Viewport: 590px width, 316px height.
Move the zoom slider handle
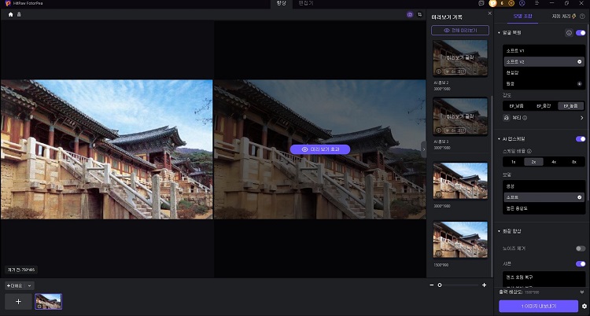click(440, 285)
